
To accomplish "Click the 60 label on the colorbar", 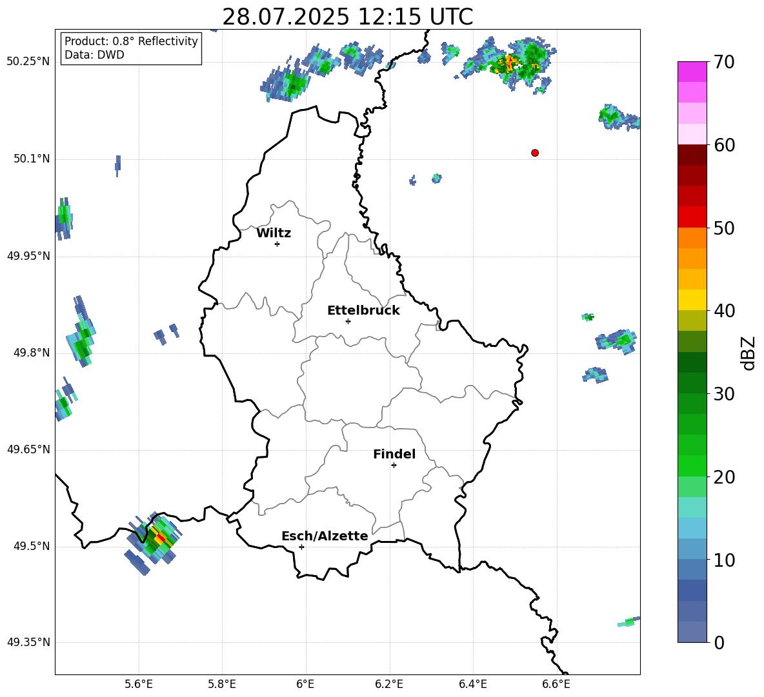I will click(724, 145).
